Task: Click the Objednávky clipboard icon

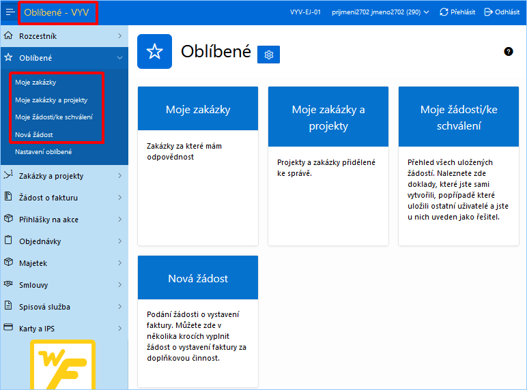Action: click(x=8, y=240)
